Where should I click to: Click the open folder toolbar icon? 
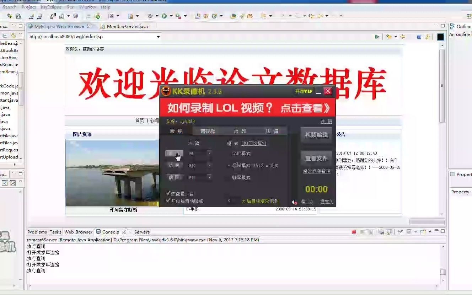pyautogui.click(x=233, y=16)
